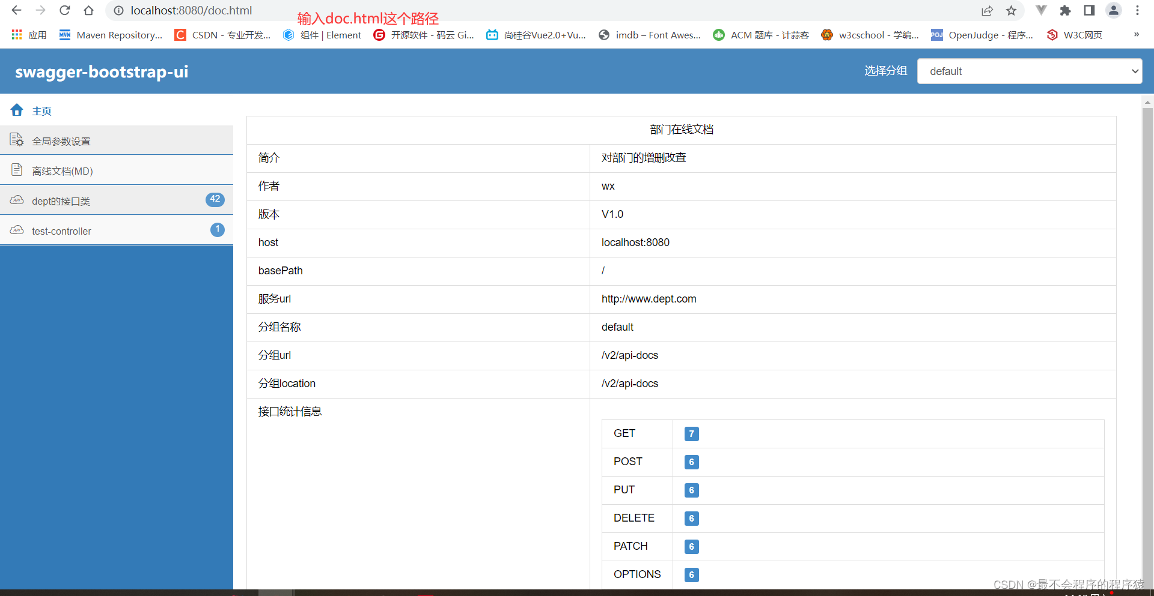Open 开源软件 码云 Gitee bookmark
Viewport: 1154px width, 596px height.
pyautogui.click(x=424, y=35)
